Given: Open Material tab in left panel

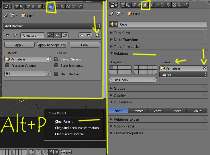Looking at the screenshot, I should click(x=62, y=7).
